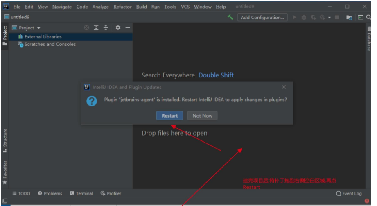
Task: Open the Problems tool window tab
Action: (x=50, y=193)
